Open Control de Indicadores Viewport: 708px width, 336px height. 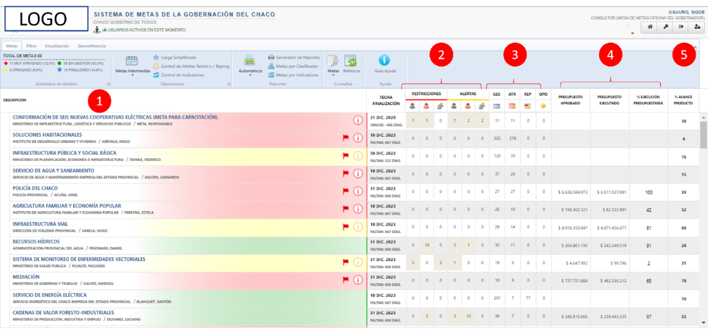coord(179,75)
